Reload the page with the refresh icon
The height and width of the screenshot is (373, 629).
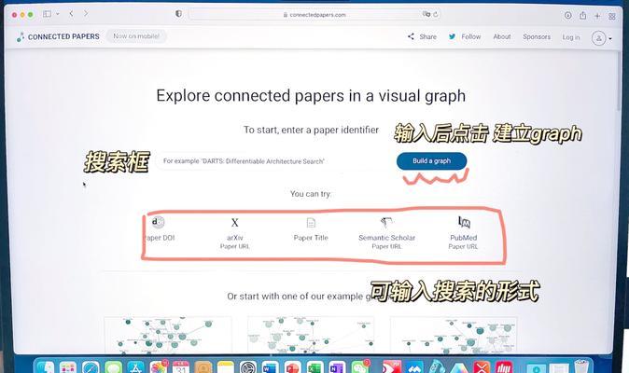(x=436, y=14)
